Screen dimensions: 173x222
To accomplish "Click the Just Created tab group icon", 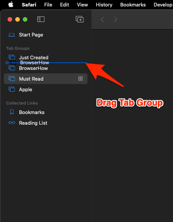I will (12, 57).
